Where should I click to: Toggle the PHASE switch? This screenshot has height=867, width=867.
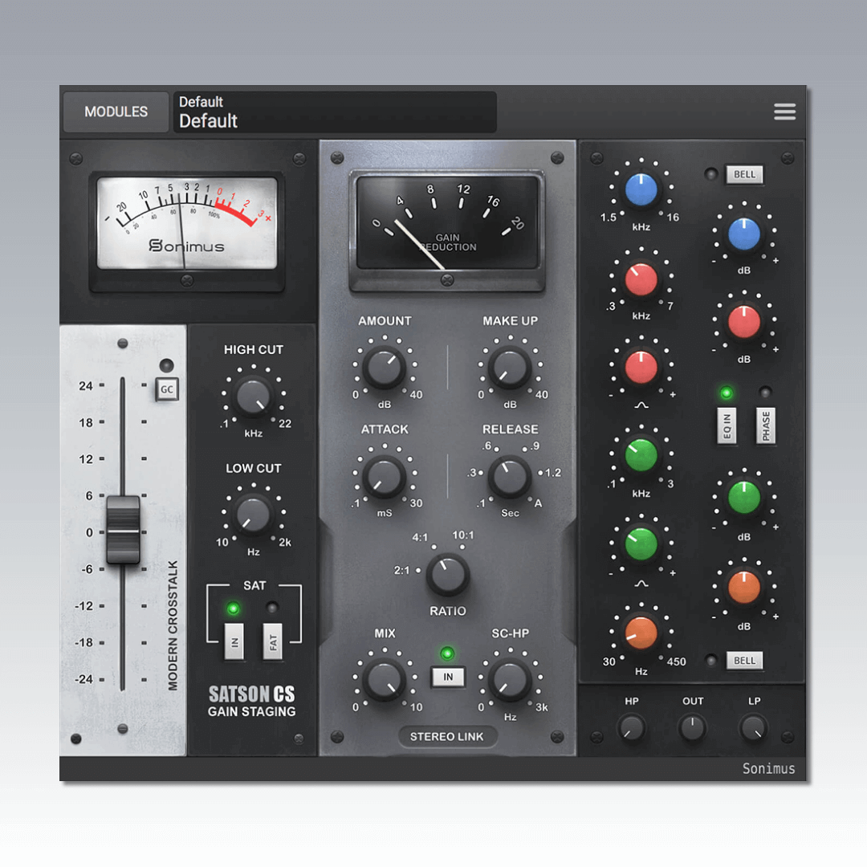(765, 425)
